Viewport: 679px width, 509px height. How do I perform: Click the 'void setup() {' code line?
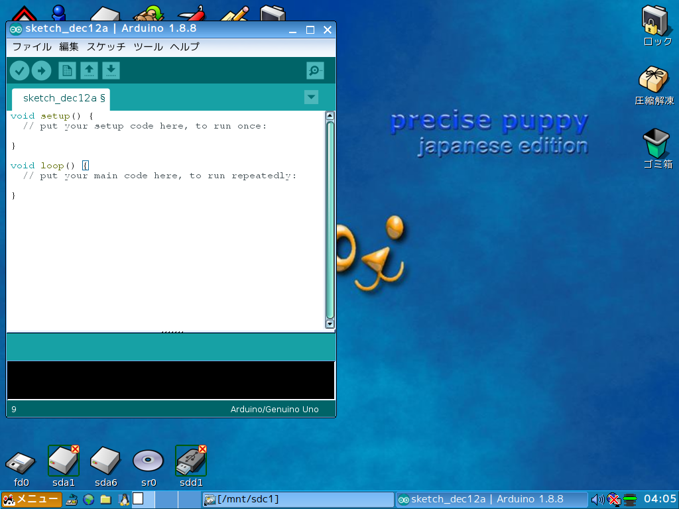(52, 116)
